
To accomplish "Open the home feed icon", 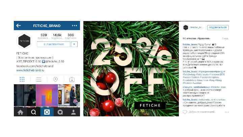I will pyautogui.click(x=20, y=112).
